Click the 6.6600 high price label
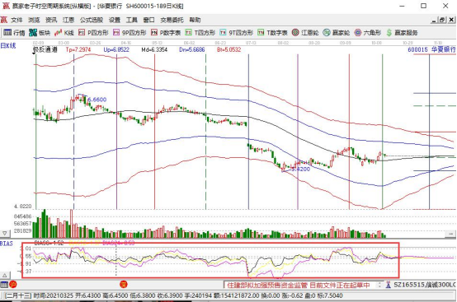The height and width of the screenshot is (302, 457). click(97, 100)
